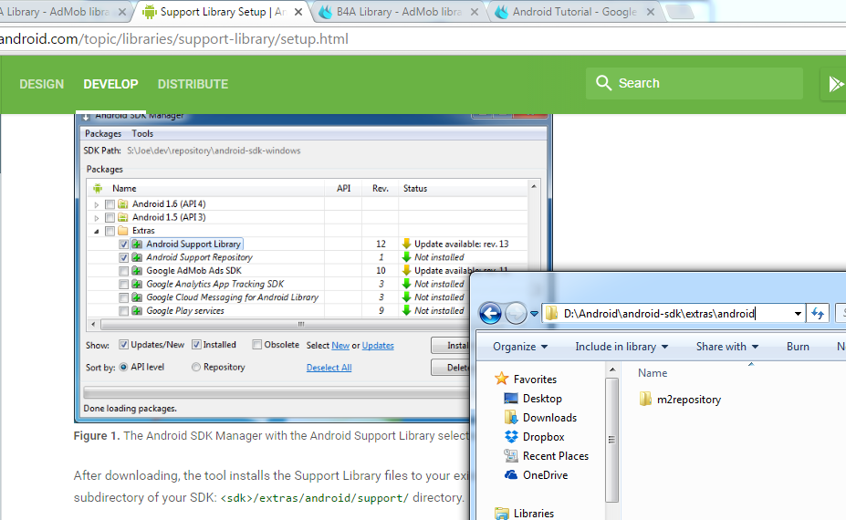Click the Favorites star icon
846x520 pixels.
(502, 379)
